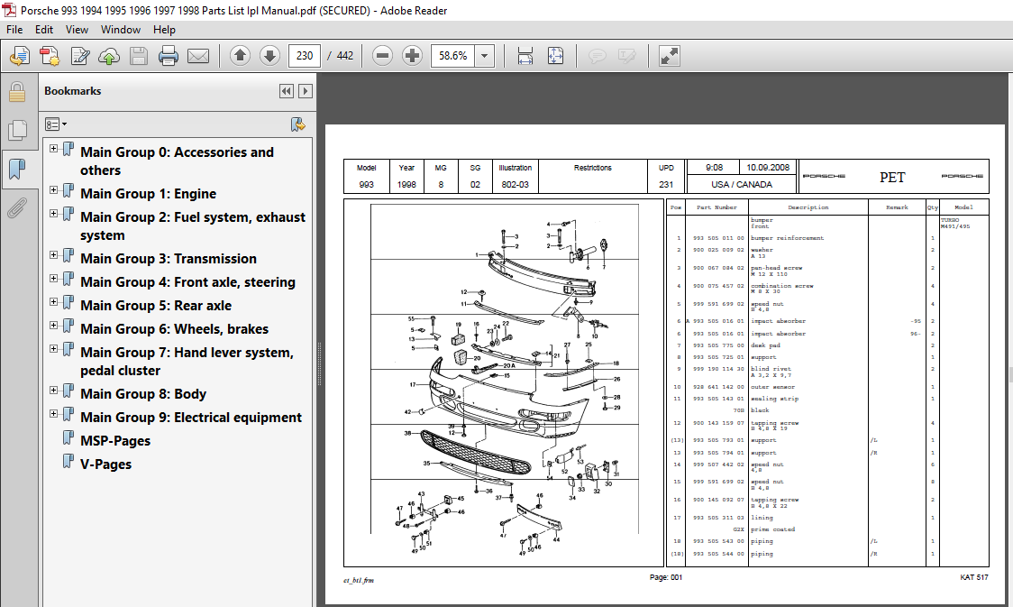Viewport: 1013px width, 607px height.
Task: Open the Window menu
Action: coord(121,30)
